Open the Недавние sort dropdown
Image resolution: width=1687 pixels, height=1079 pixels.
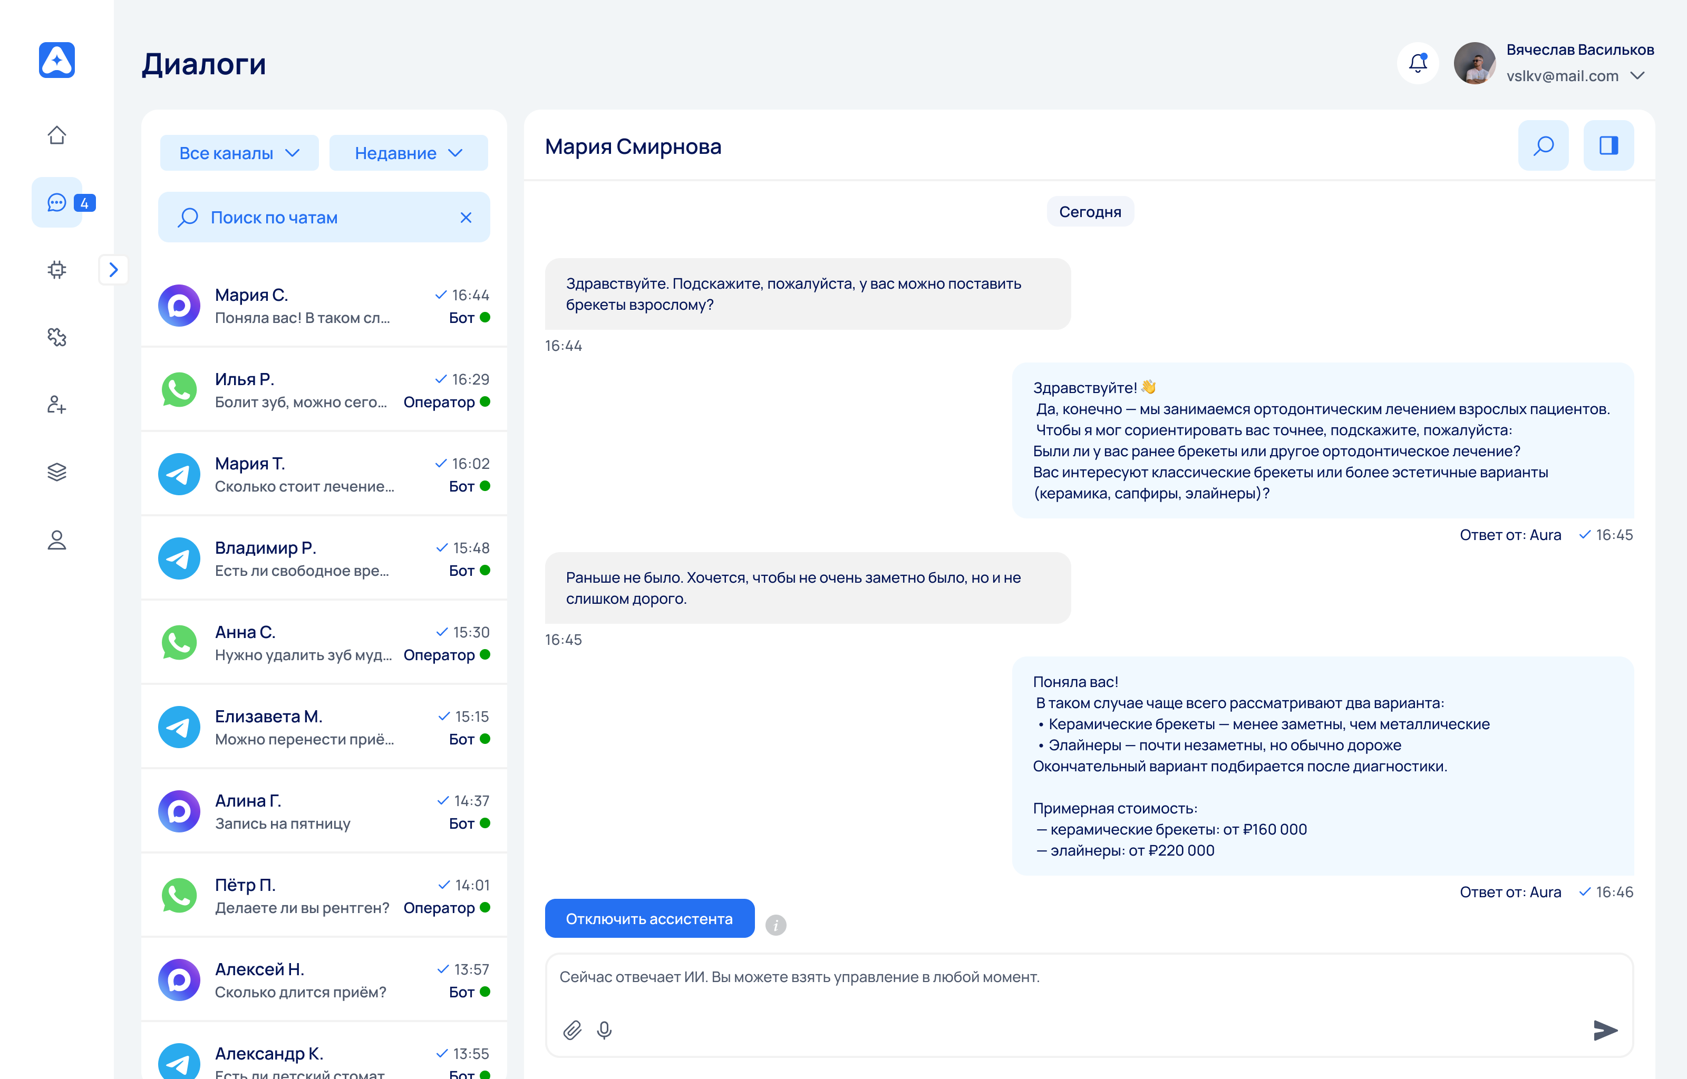tap(408, 153)
